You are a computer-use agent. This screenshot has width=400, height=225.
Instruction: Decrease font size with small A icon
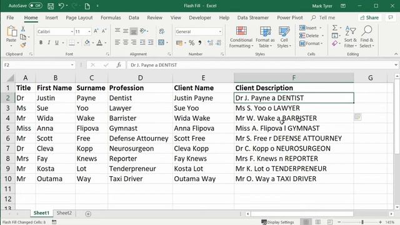(104, 31)
